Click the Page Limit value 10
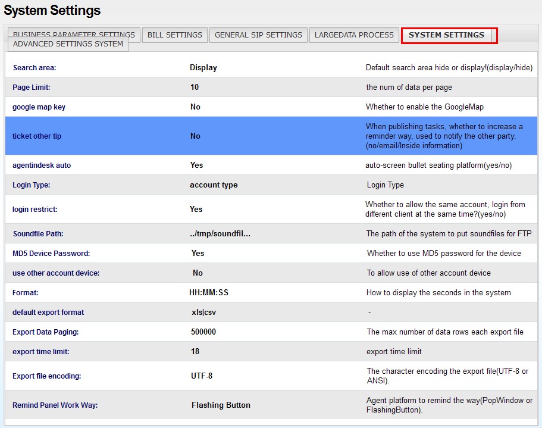 [x=195, y=88]
